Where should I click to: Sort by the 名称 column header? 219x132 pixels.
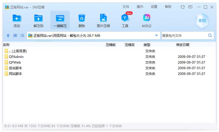pyautogui.click(x=6, y=45)
